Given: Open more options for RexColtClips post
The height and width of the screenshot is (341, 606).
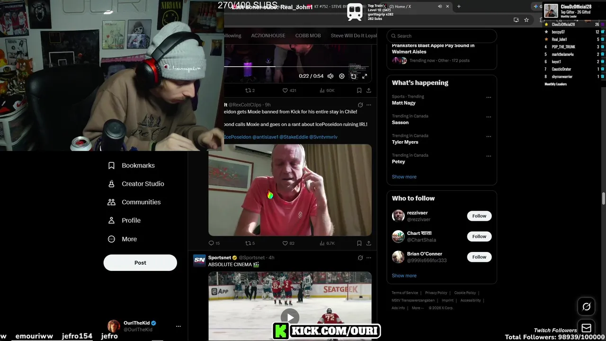Looking at the screenshot, I should (369, 105).
